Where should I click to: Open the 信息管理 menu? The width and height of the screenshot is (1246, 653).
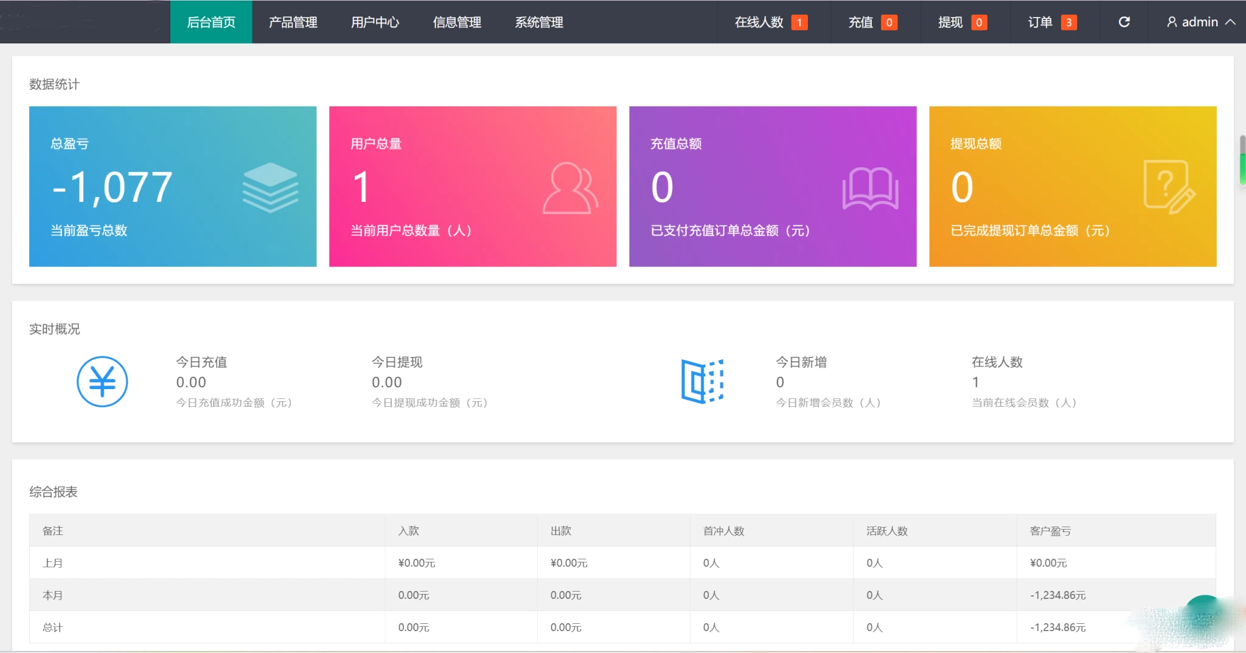coord(456,22)
